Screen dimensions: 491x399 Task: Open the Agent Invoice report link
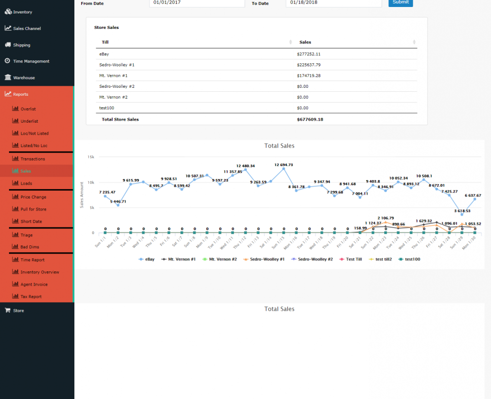34,284
